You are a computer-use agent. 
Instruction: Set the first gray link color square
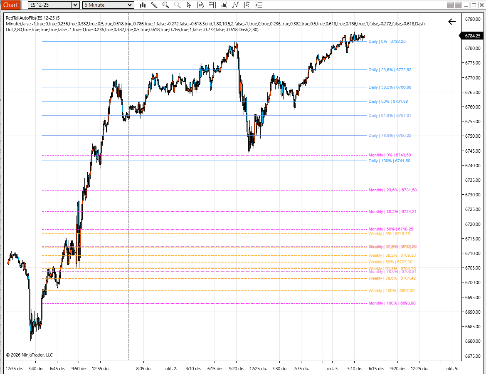tap(450, 5)
